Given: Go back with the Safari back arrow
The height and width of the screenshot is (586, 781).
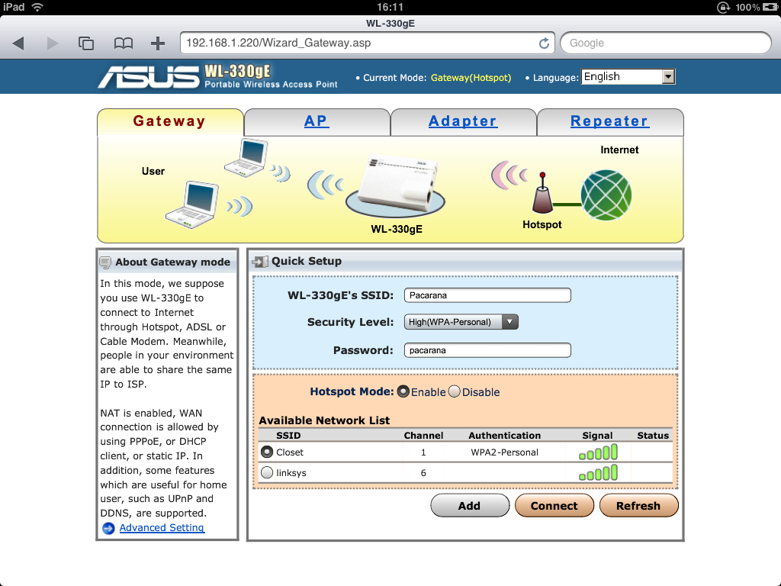Looking at the screenshot, I should 18,43.
